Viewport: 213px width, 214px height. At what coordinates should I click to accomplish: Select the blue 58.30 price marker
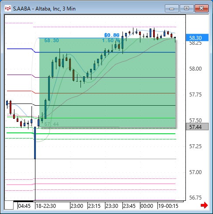click(197, 38)
